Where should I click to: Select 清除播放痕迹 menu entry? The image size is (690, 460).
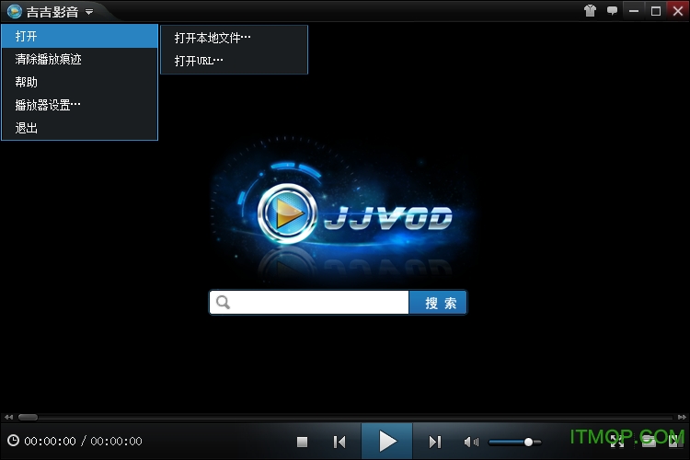tap(49, 59)
